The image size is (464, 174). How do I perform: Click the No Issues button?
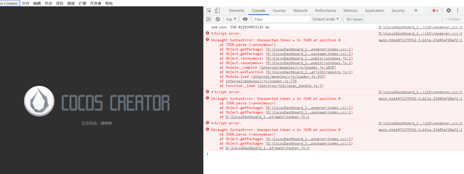355,19
